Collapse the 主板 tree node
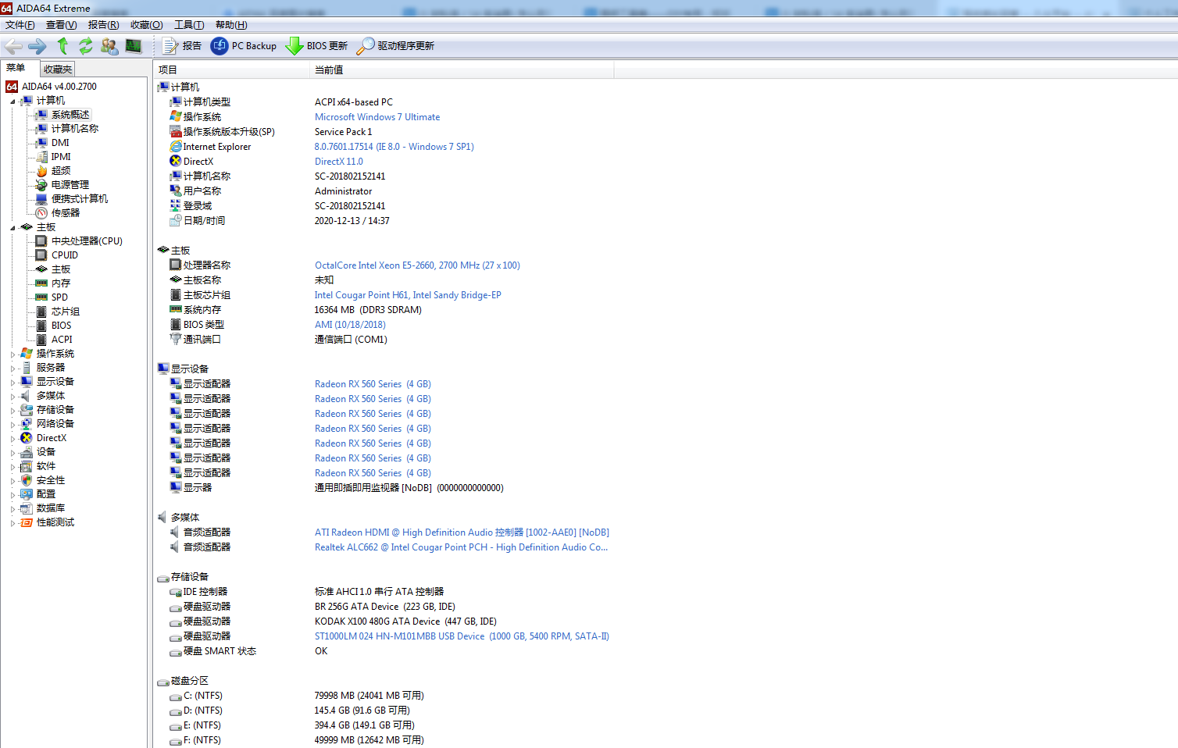Screen dimensions: 1178x748 point(12,228)
